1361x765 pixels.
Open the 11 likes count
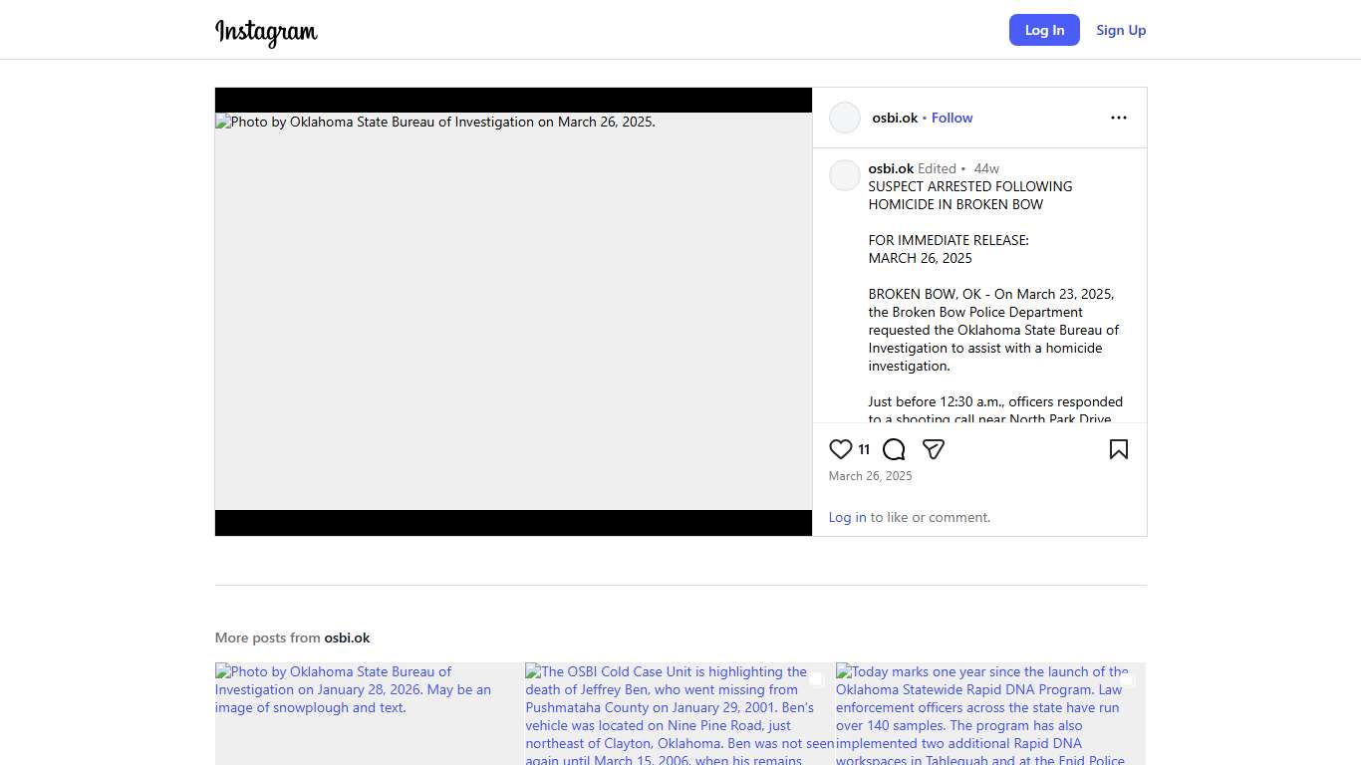[864, 449]
